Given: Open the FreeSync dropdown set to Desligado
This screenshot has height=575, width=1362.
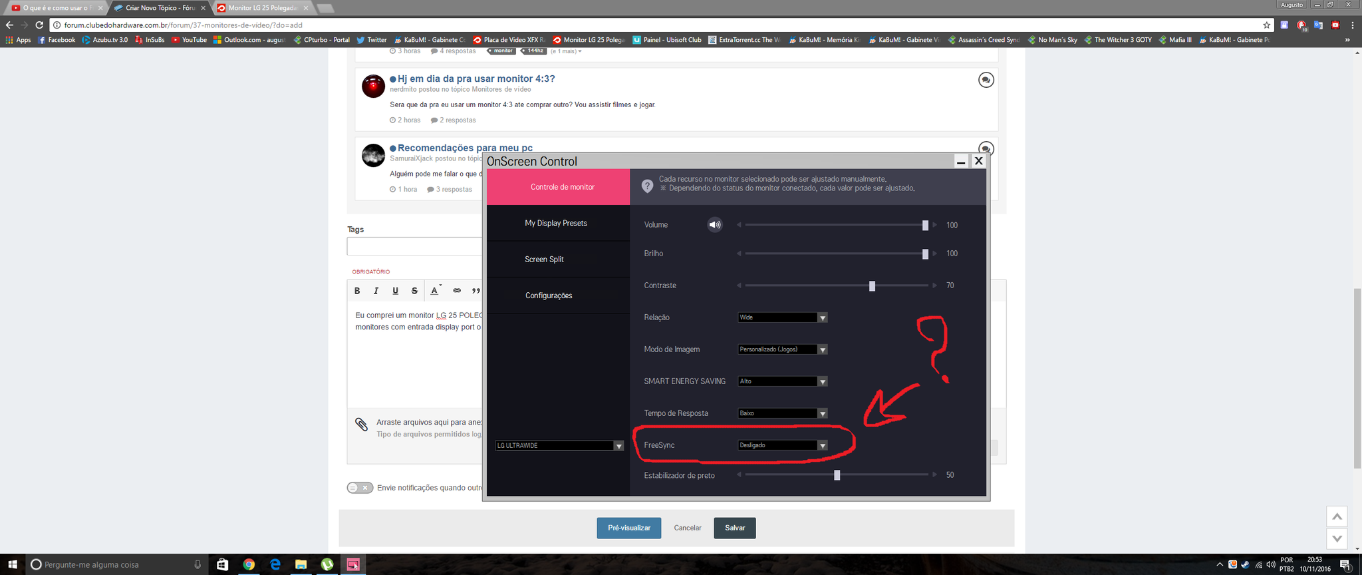Looking at the screenshot, I should [783, 445].
